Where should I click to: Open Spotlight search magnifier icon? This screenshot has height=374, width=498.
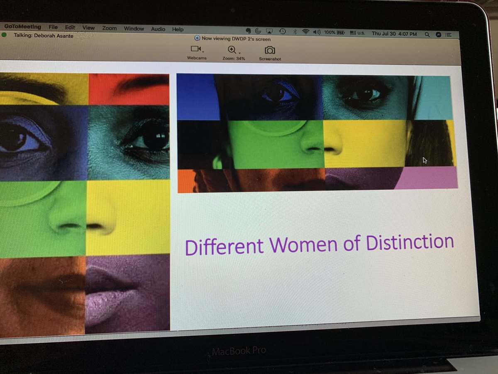[427, 34]
